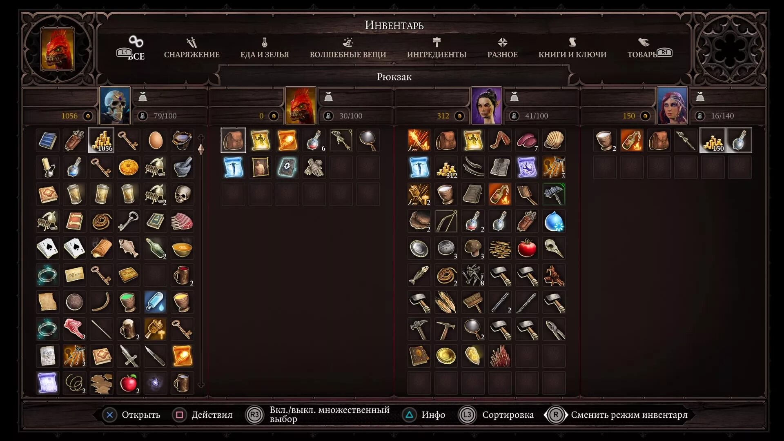The height and width of the screenshot is (441, 784).
Task: Select the elf character portrait
Action: point(486,106)
